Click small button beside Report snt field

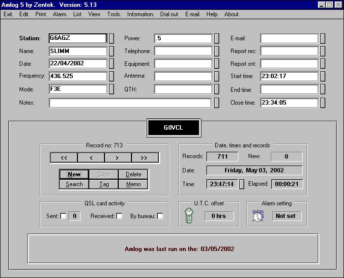click(323, 63)
